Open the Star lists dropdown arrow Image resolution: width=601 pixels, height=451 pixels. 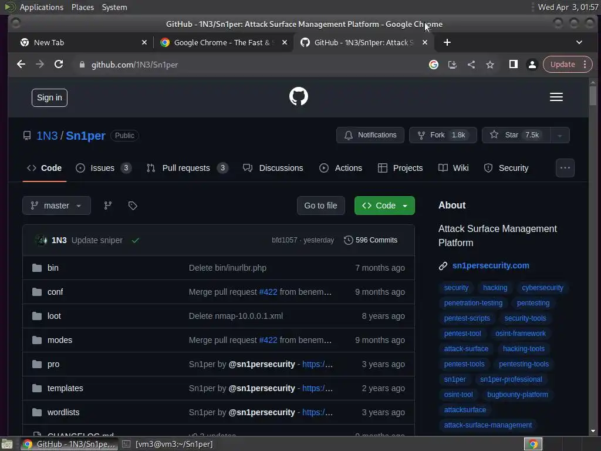point(559,136)
